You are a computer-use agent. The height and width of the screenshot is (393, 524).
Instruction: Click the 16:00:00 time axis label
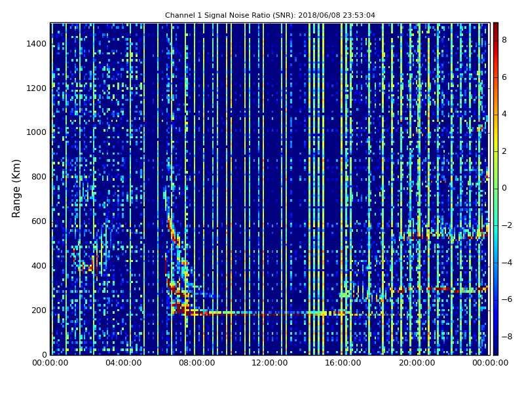343,363
